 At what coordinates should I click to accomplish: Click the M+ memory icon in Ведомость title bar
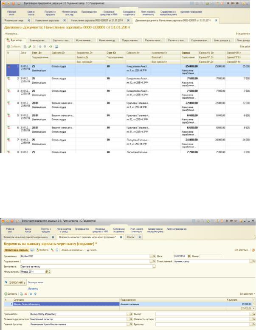coord(231,221)
